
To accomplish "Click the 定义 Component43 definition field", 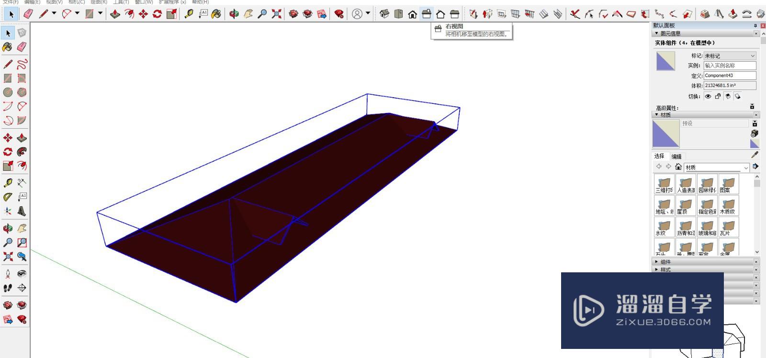I will (x=730, y=76).
